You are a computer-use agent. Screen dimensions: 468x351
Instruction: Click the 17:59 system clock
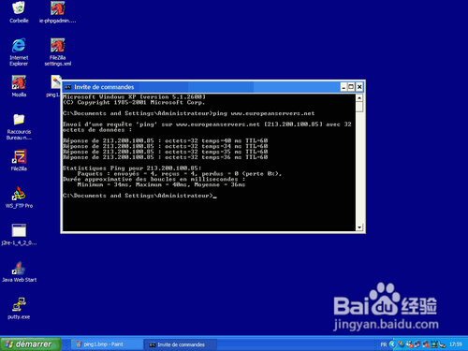pyautogui.click(x=456, y=344)
